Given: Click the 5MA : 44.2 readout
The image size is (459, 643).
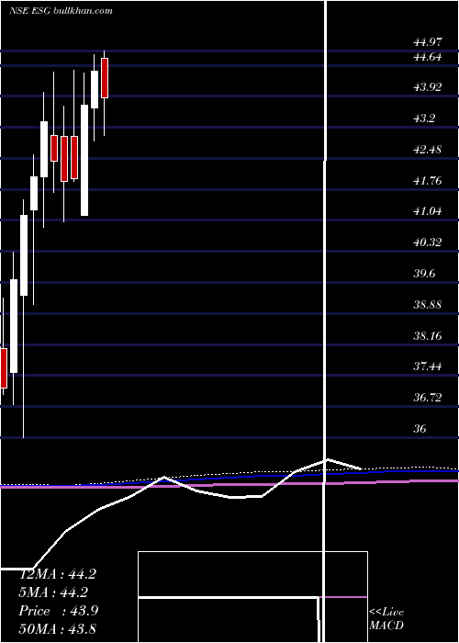Looking at the screenshot, I should pos(53,592).
